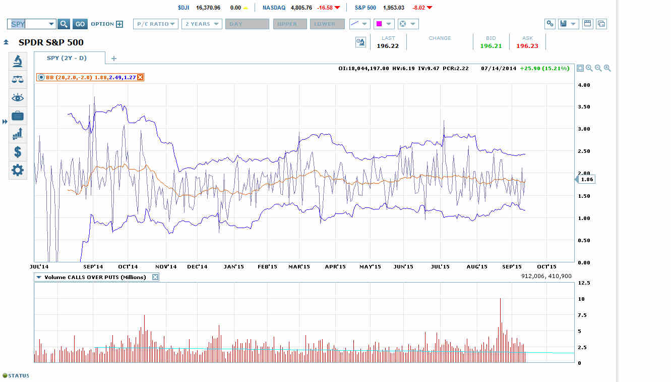
Task: Open the bar chart with arrow icon
Action: click(x=18, y=134)
